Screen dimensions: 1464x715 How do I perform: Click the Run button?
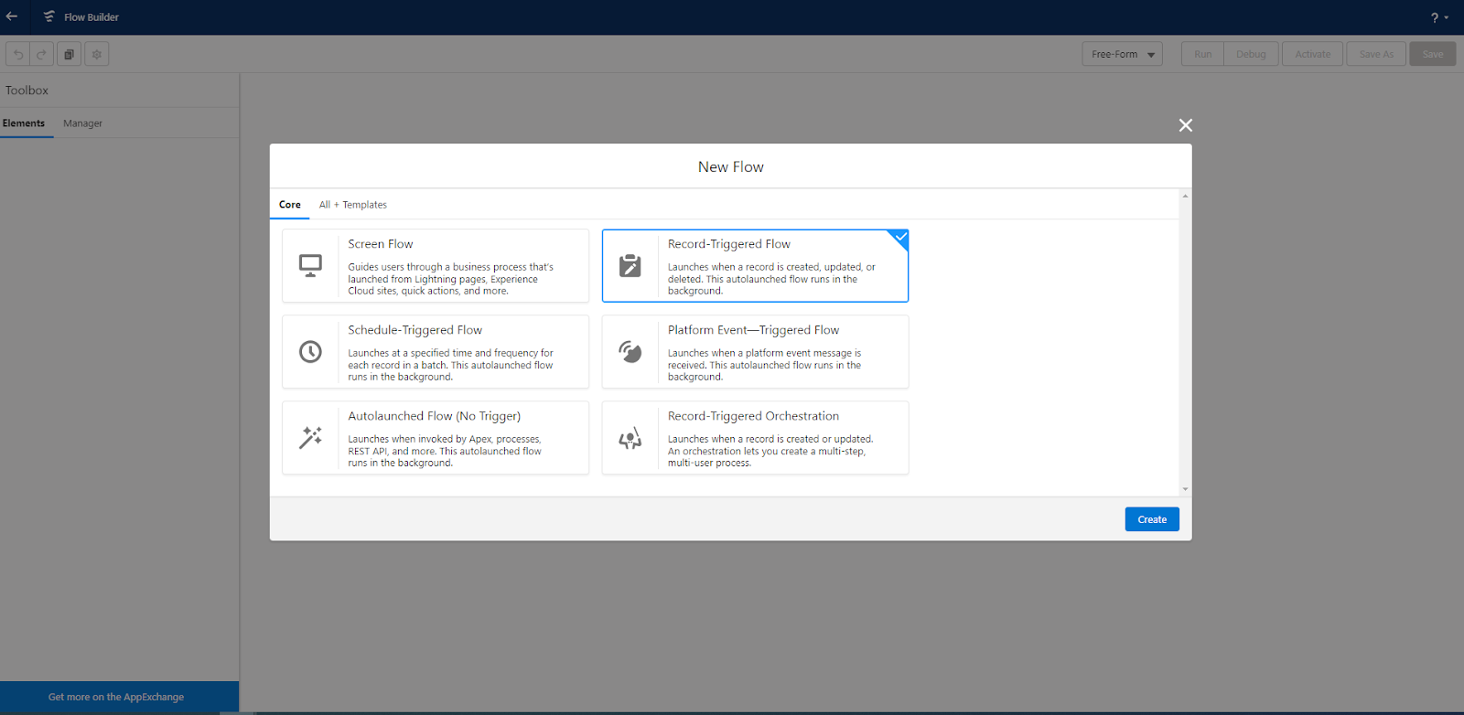[x=1202, y=54]
